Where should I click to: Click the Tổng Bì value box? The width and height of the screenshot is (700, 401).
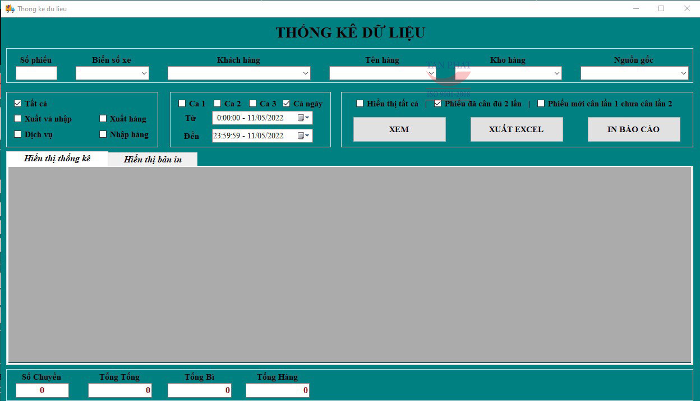point(200,390)
